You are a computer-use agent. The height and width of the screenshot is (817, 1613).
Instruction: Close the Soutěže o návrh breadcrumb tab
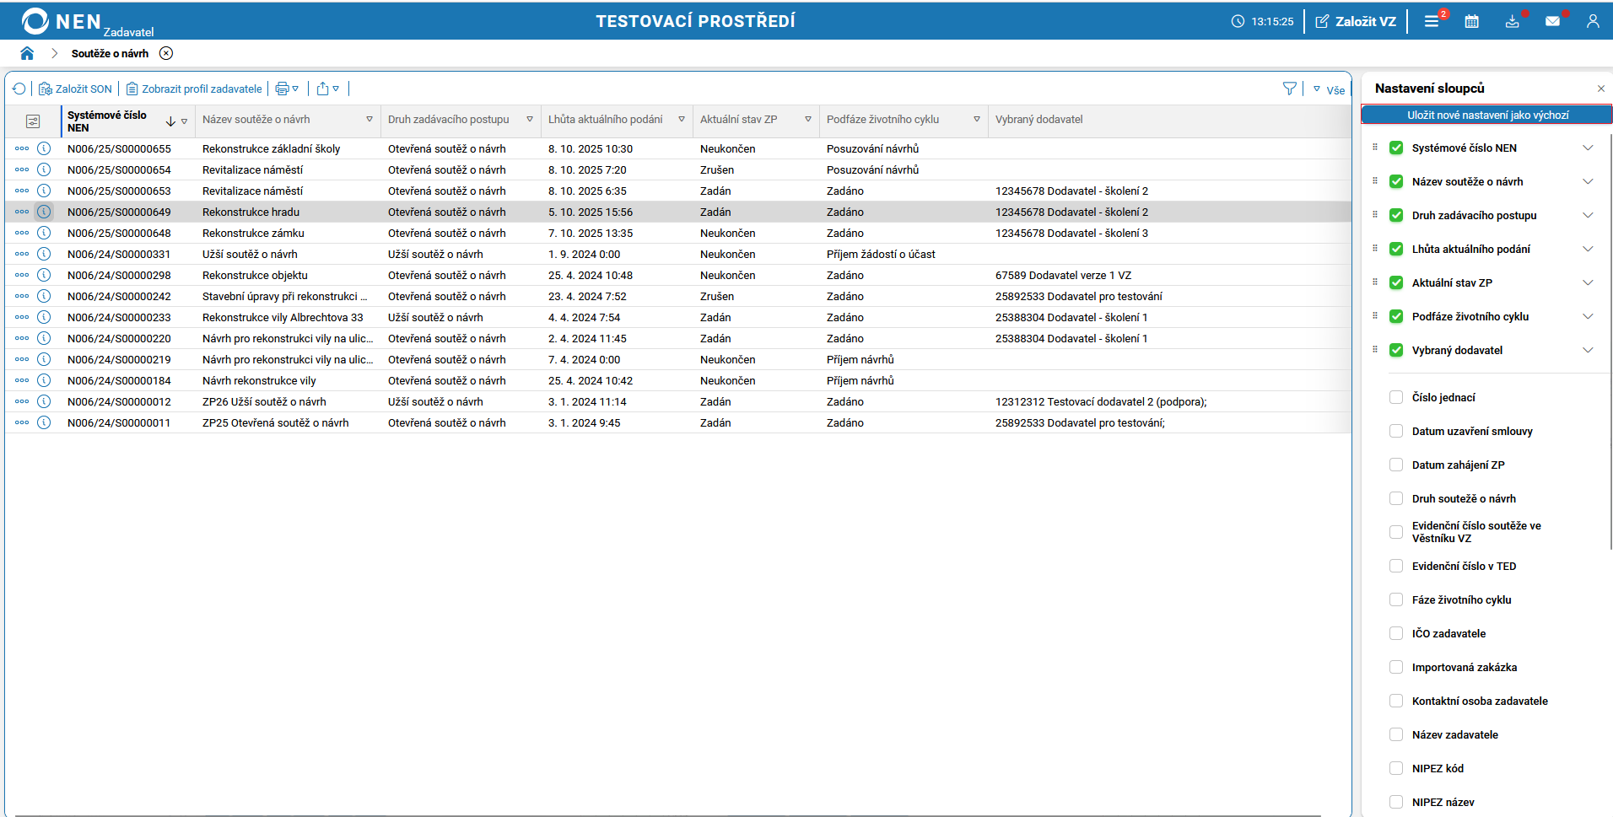[x=166, y=53]
